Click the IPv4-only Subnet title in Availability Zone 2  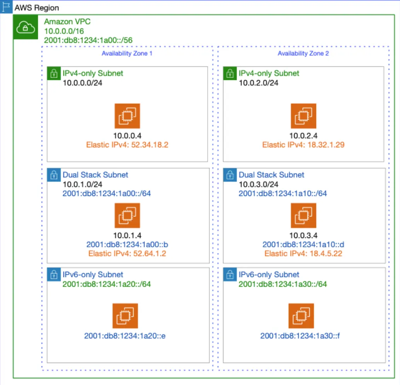point(269,73)
